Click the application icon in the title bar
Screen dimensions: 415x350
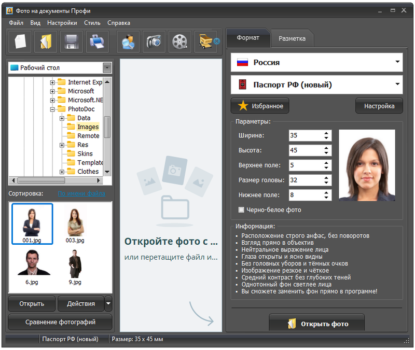[9, 11]
